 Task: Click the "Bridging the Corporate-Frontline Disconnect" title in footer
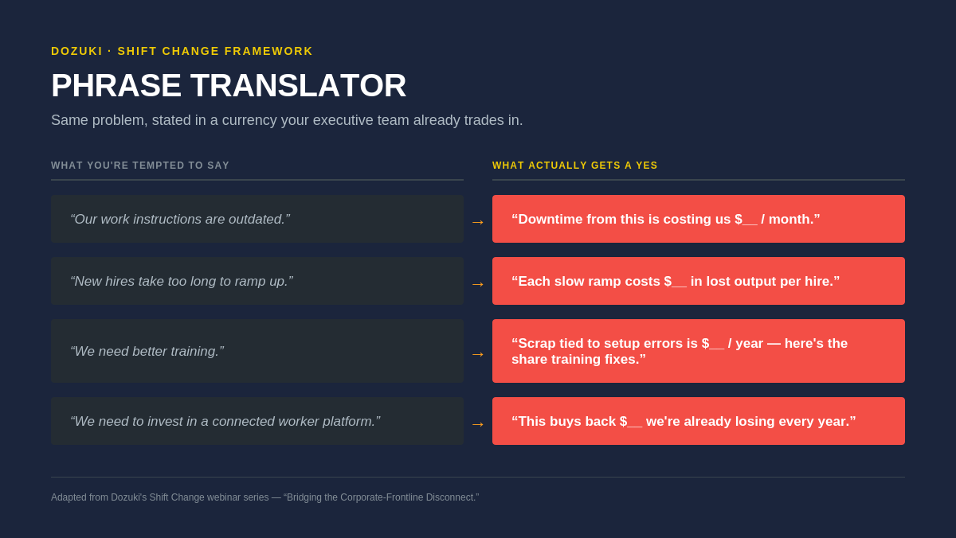[x=381, y=497]
